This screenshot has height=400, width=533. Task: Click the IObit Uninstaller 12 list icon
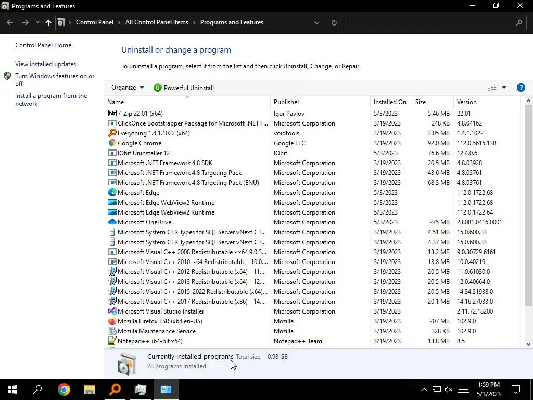click(112, 153)
